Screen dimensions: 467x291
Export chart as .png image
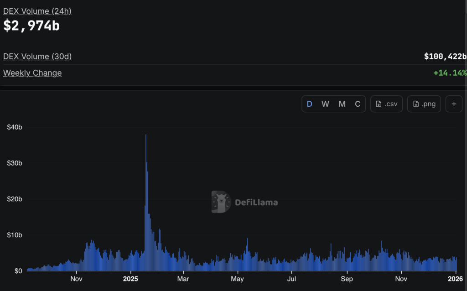tap(424, 104)
